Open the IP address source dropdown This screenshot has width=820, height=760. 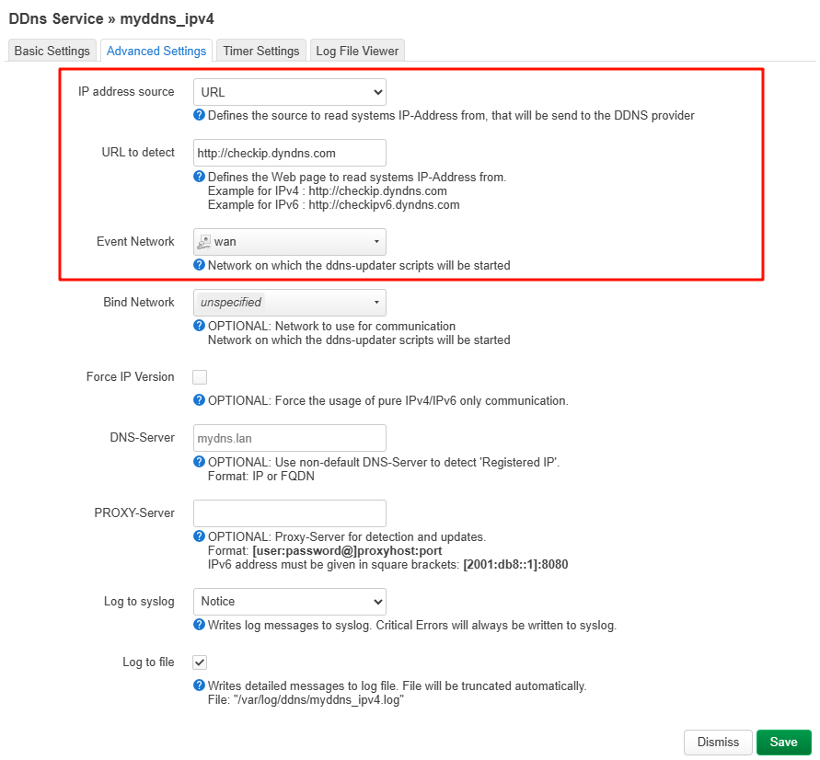coord(289,92)
